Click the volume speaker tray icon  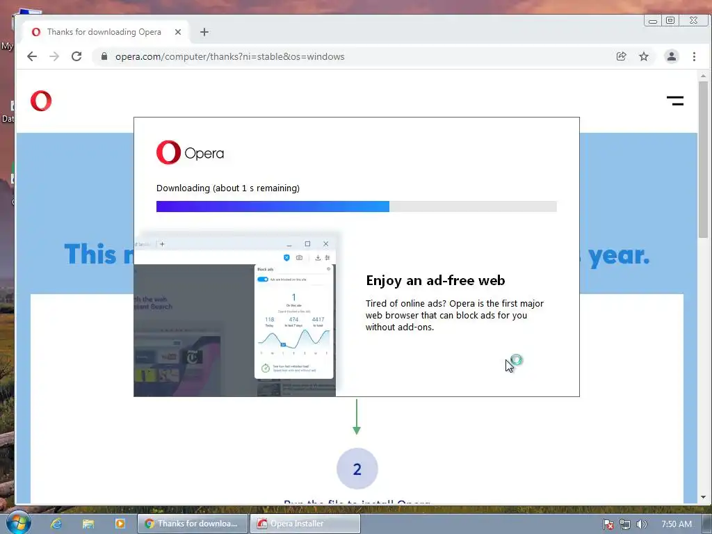(x=641, y=524)
